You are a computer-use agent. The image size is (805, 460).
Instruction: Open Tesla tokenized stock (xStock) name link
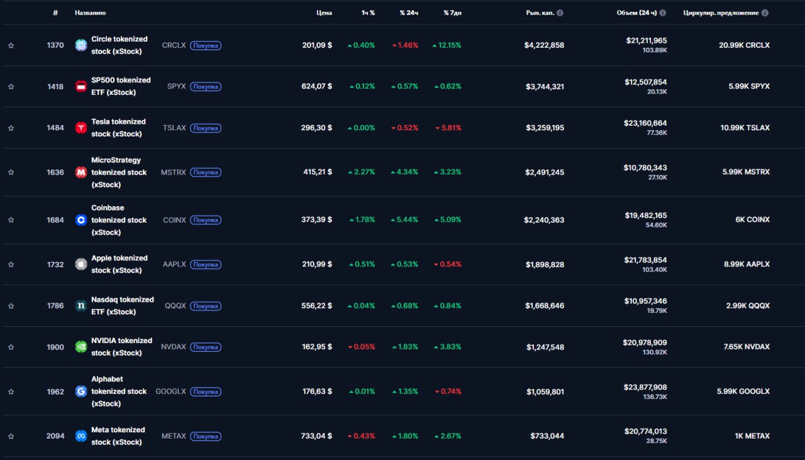[118, 128]
